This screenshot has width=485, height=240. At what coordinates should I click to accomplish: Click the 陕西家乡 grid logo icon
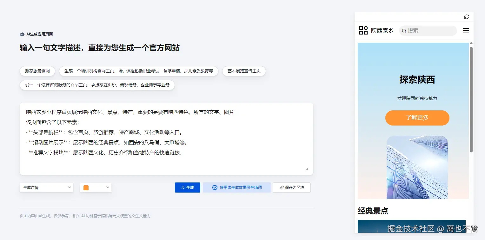tap(363, 31)
